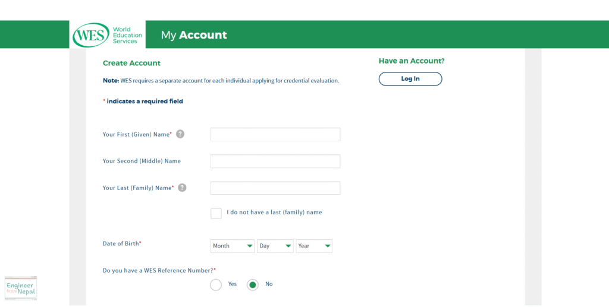Focus the Last (Family) Name text field
The image size is (609, 307).
[275, 188]
